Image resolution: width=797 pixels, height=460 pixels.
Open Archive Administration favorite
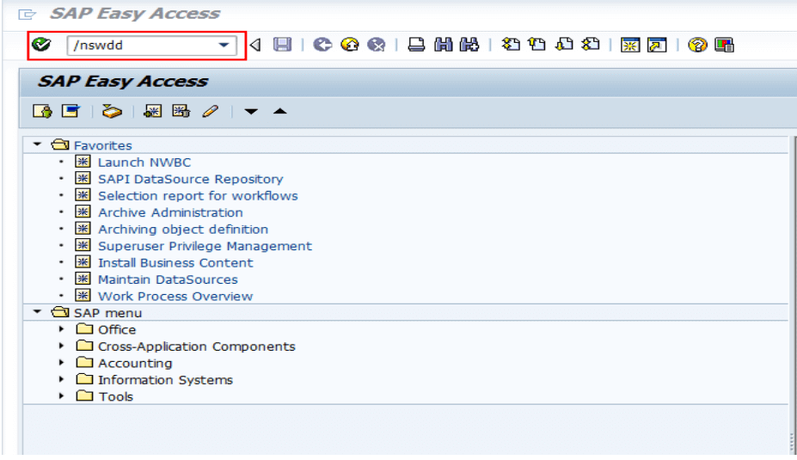[x=170, y=212]
